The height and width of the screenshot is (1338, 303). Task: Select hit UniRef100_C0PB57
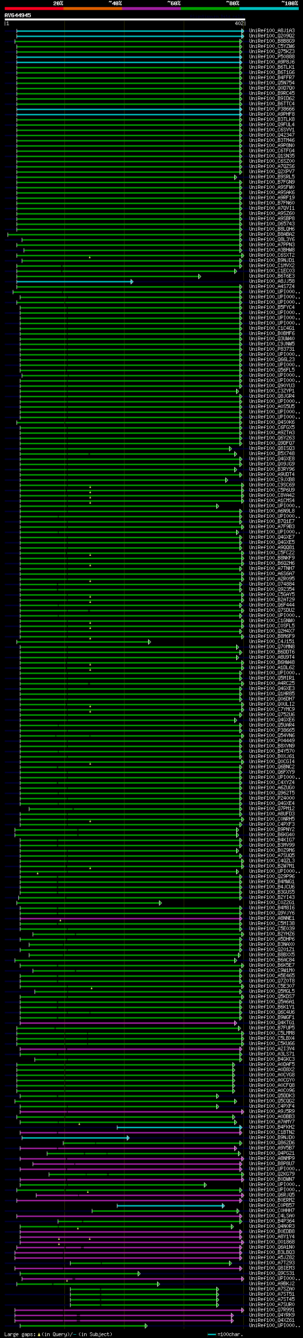click(x=272, y=1206)
